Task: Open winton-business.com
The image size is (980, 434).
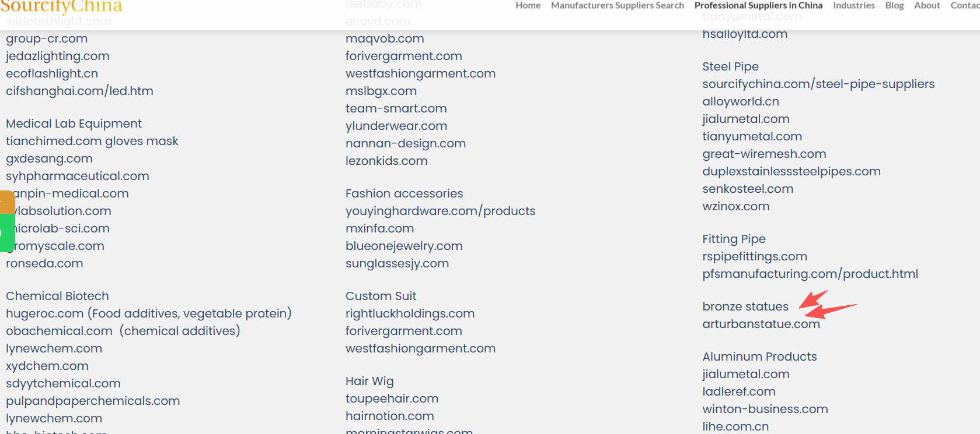Action: tap(765, 410)
